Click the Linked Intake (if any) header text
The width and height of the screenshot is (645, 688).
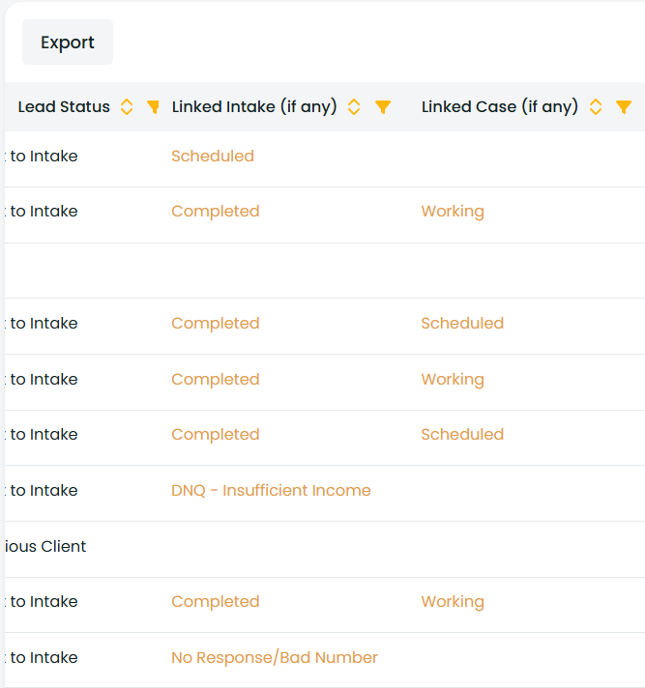[254, 107]
